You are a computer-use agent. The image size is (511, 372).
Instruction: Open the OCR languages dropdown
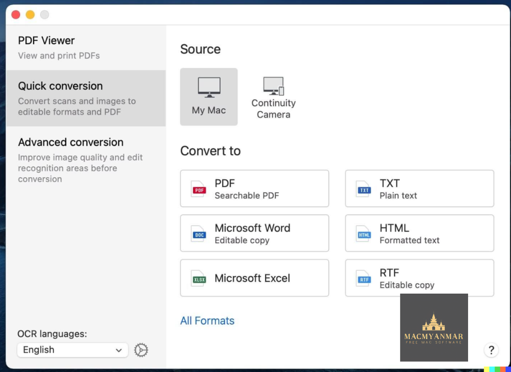[73, 350]
